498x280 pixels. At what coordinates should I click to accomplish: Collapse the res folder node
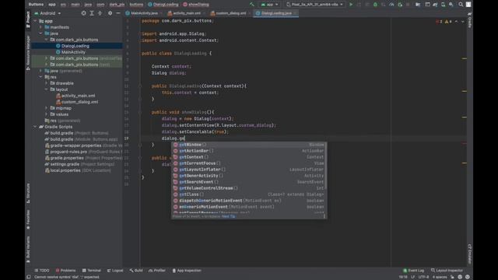(x=40, y=77)
